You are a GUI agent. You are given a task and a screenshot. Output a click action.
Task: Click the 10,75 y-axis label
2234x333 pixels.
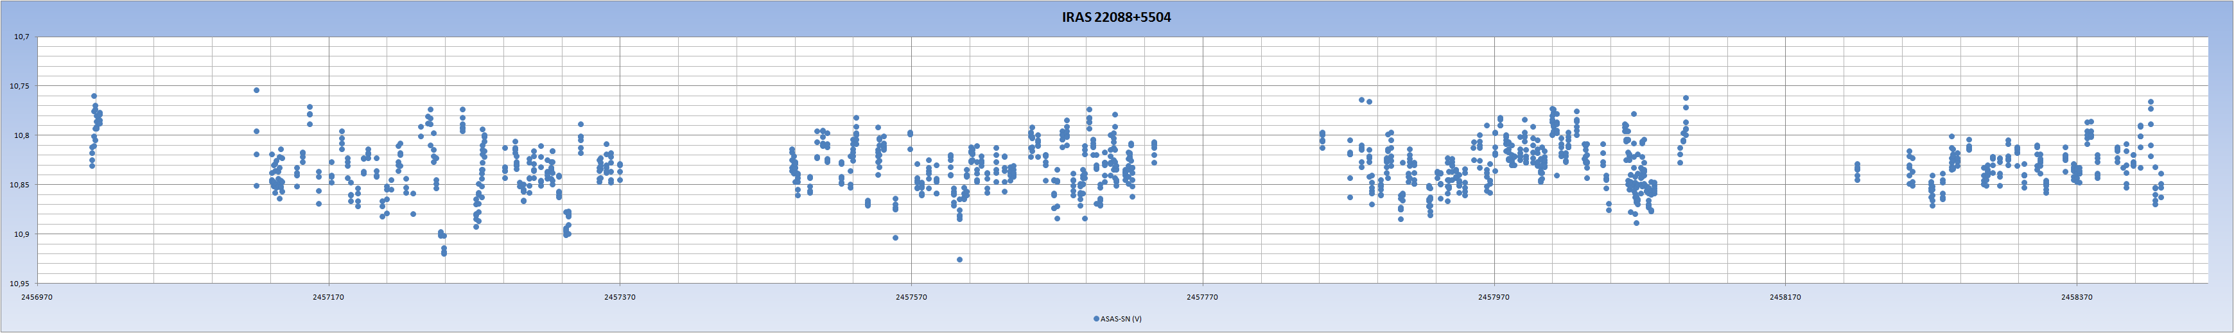[19, 87]
